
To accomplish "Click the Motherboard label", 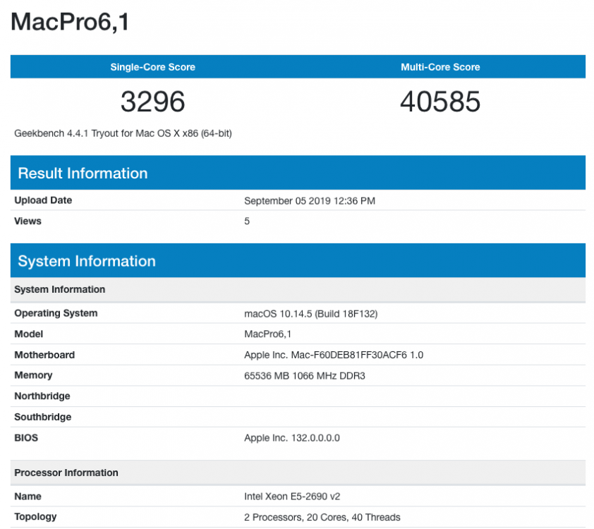I will point(44,355).
